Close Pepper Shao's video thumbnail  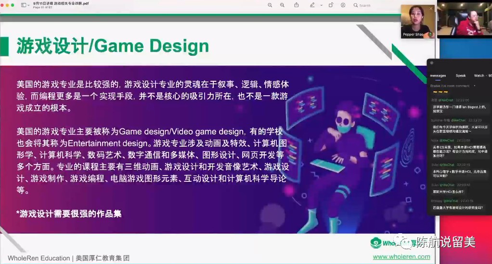pos(431,8)
